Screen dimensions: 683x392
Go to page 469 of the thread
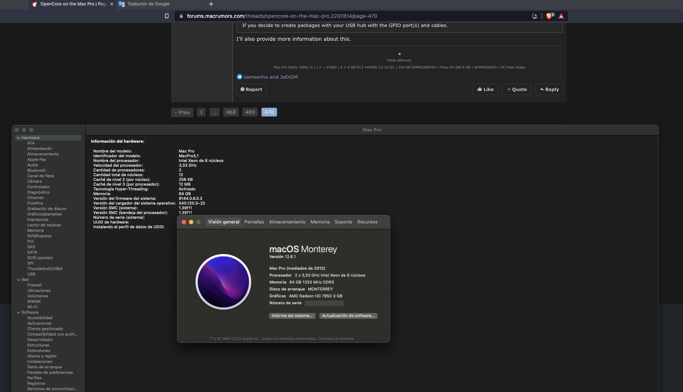tap(250, 112)
